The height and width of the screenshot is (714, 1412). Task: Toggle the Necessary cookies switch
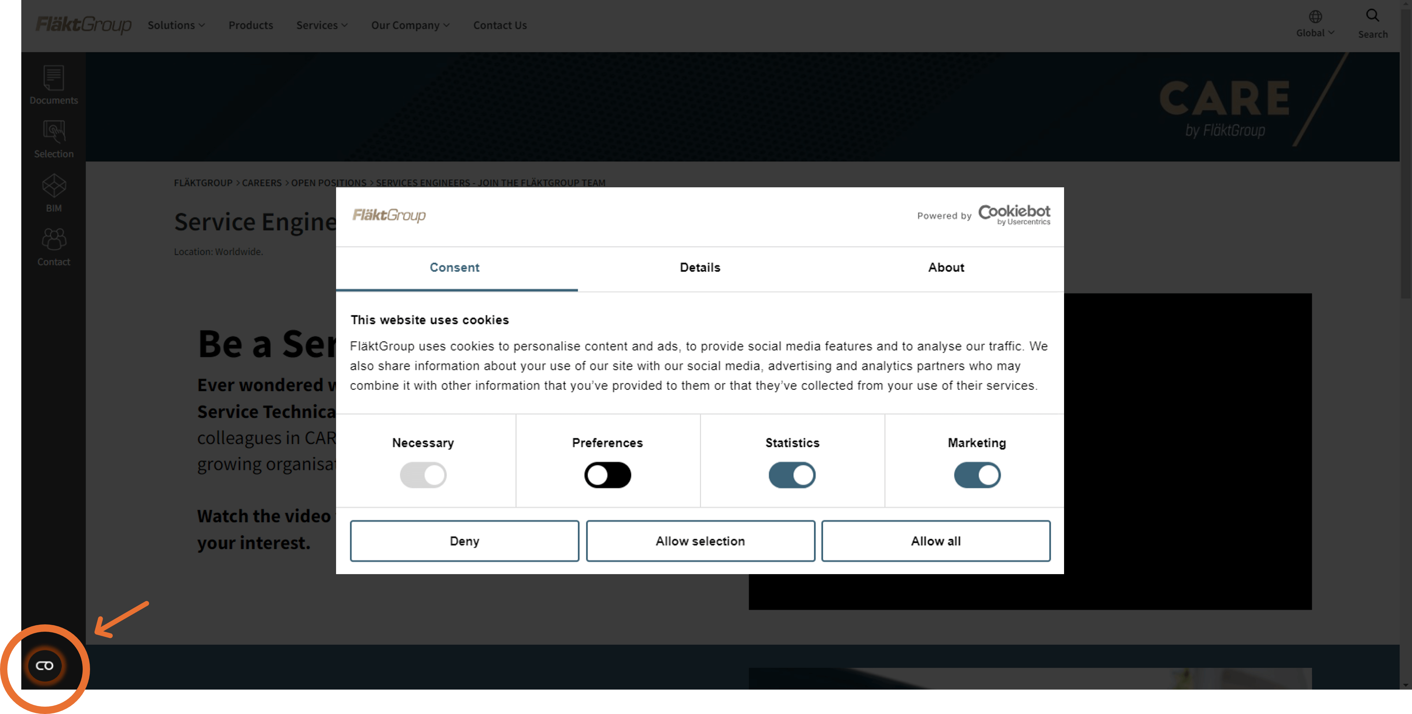point(423,474)
